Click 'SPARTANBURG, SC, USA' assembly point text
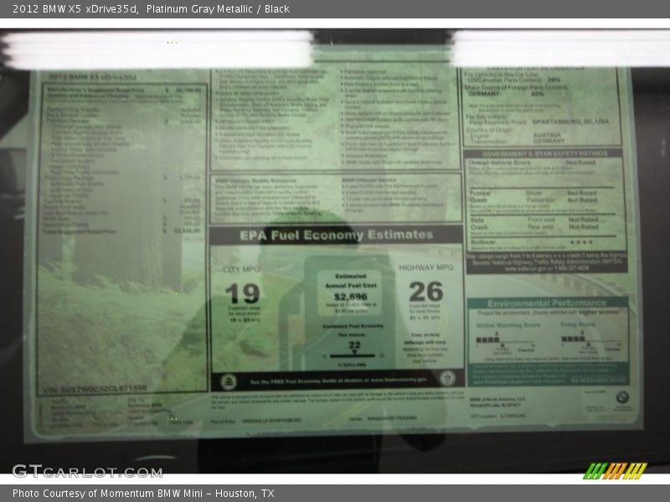The height and width of the screenshot is (502, 670). tap(570, 121)
